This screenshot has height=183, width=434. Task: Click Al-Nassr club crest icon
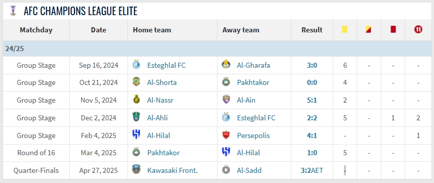point(136,99)
